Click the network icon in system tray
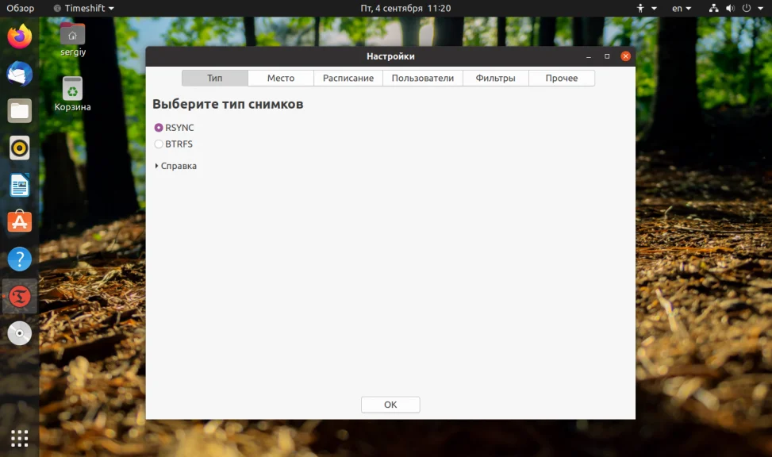The height and width of the screenshot is (457, 772). click(x=713, y=9)
